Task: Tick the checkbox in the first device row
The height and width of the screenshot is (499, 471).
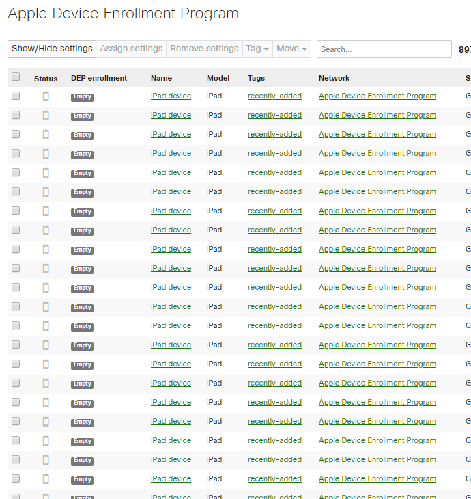Action: 16,96
